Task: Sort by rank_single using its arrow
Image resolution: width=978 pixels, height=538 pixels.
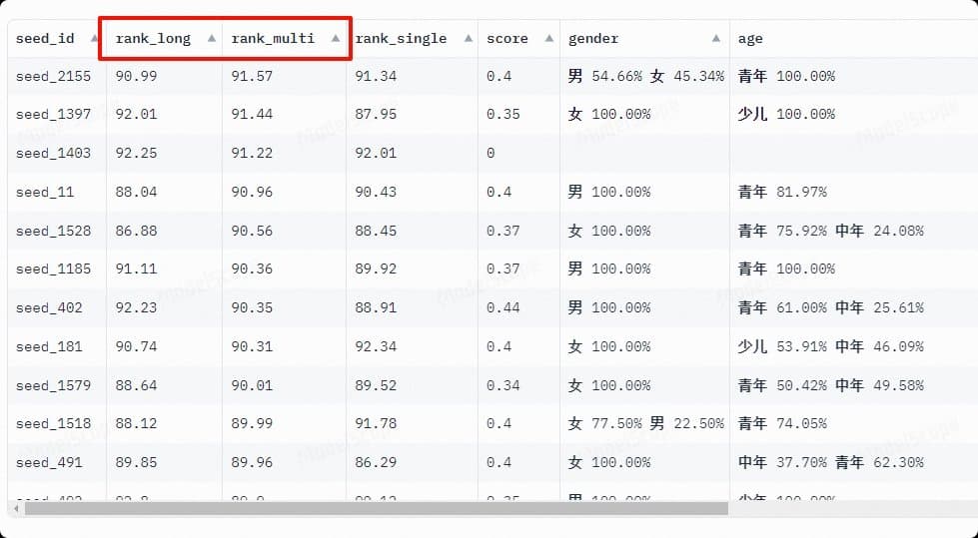Action: (467, 38)
